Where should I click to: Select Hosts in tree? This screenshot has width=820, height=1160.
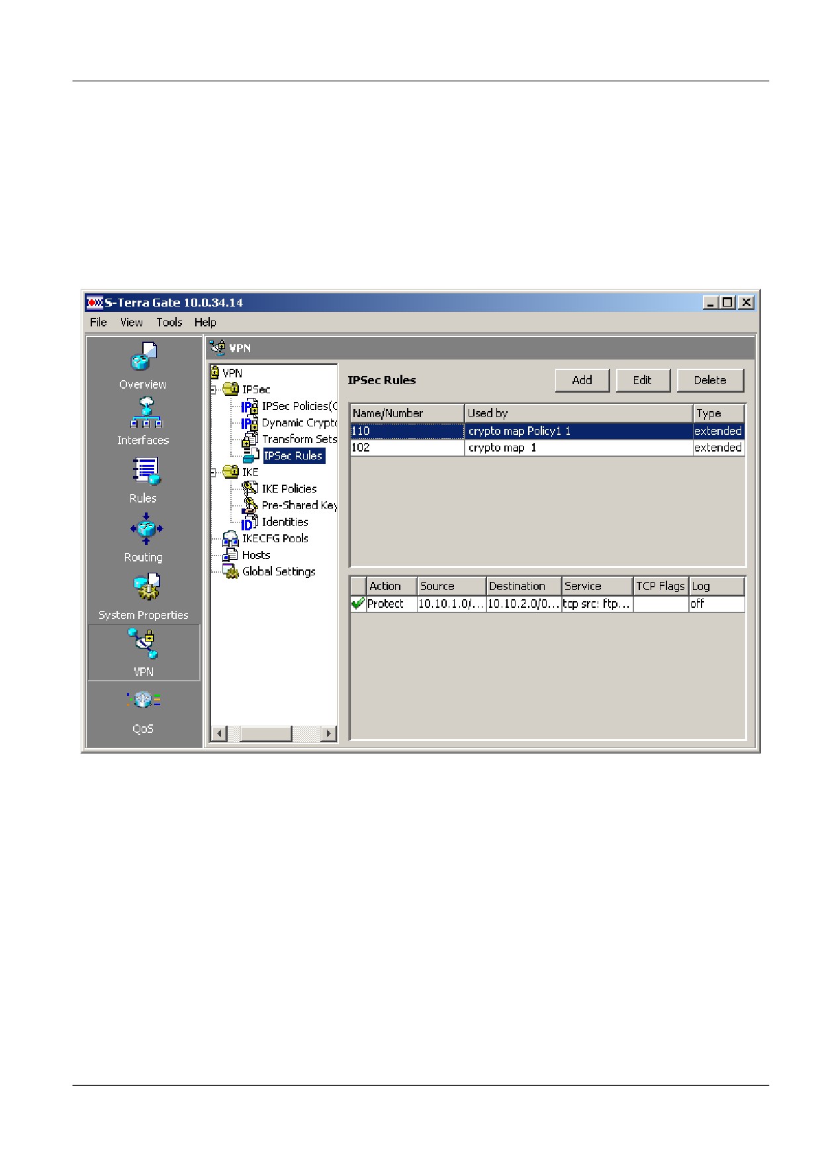256,555
